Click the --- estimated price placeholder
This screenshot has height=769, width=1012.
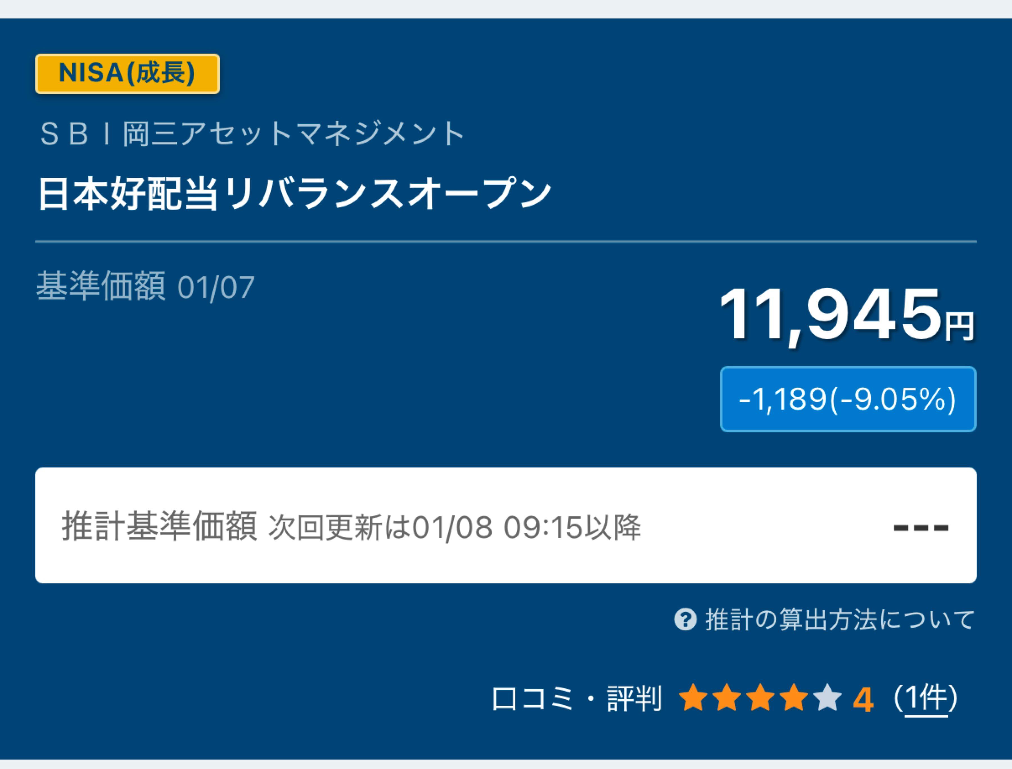click(x=921, y=527)
